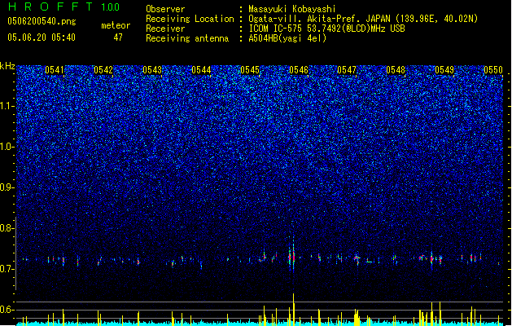512x326 pixels.
Task: Click the 0.8 kHz frequency tick label
Action: pos(7,228)
